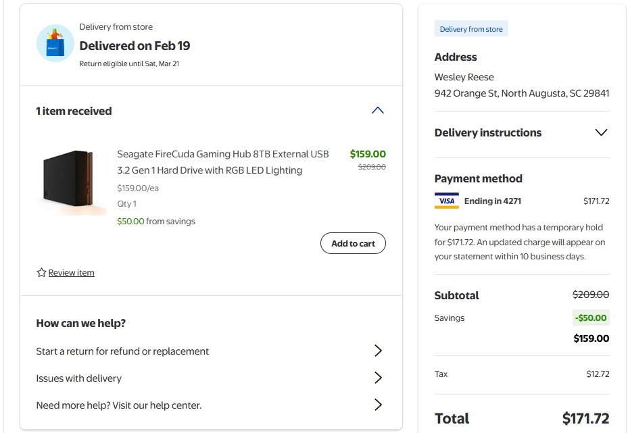The height and width of the screenshot is (433, 630).
Task: Click the Delivery from store blue badge
Action: (x=471, y=29)
